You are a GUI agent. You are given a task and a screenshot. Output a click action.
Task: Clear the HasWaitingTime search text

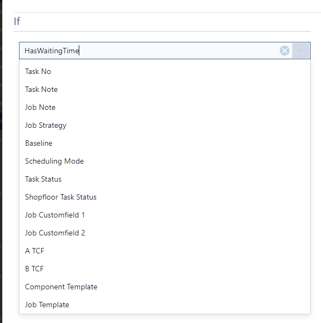(285, 51)
